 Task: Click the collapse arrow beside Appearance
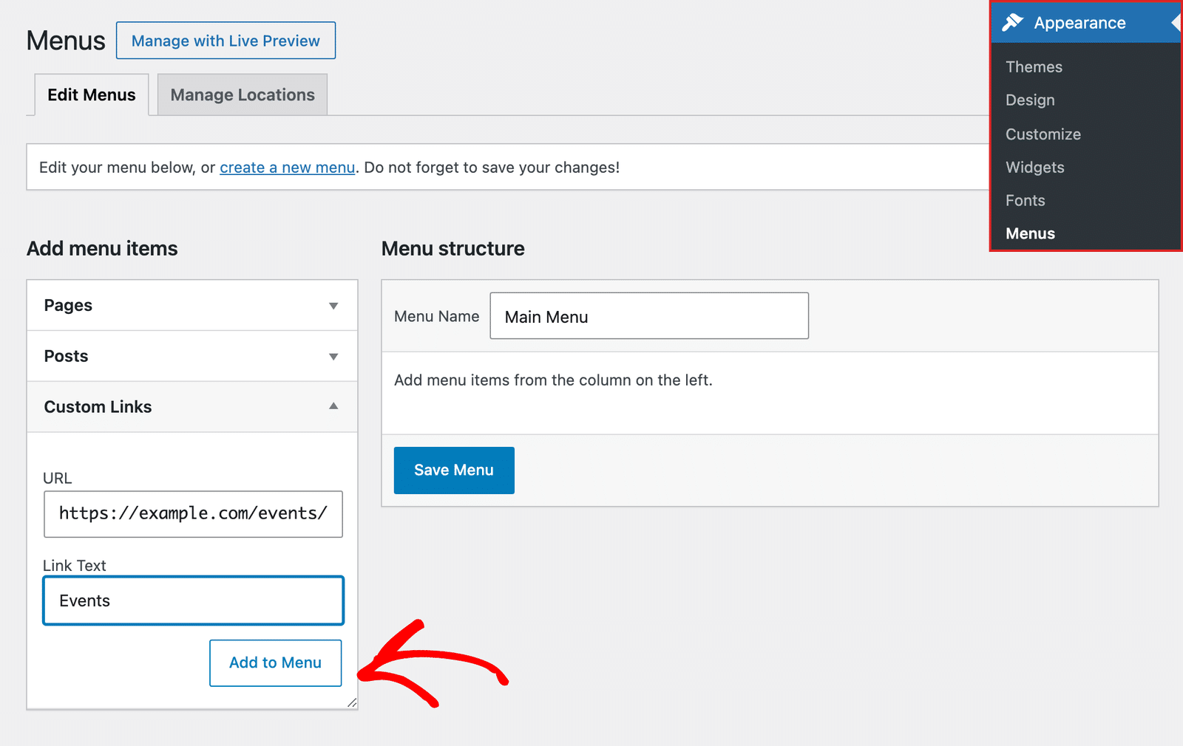click(1176, 23)
